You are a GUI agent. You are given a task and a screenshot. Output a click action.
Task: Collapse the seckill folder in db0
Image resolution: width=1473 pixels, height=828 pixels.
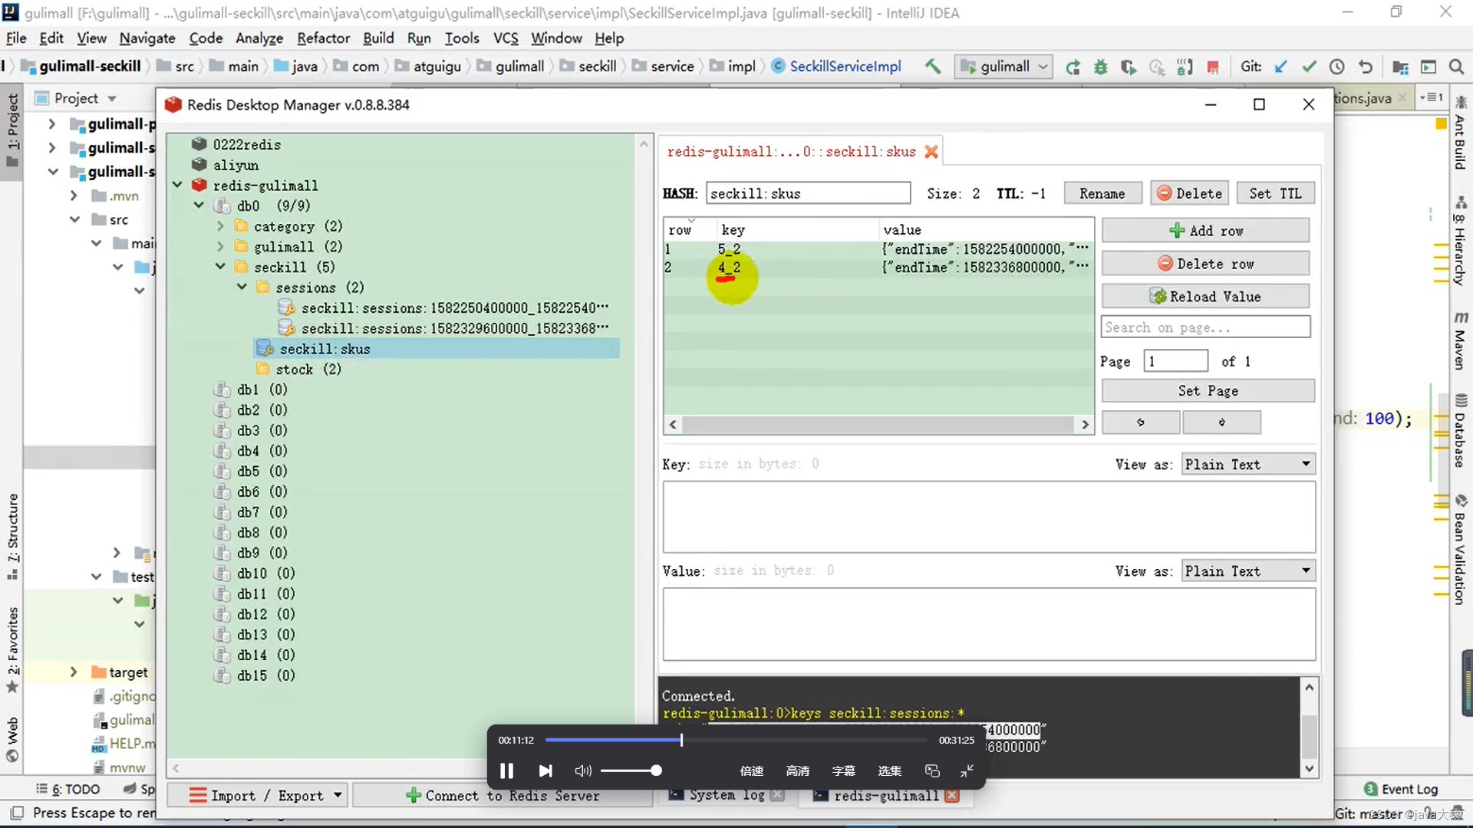click(x=220, y=267)
